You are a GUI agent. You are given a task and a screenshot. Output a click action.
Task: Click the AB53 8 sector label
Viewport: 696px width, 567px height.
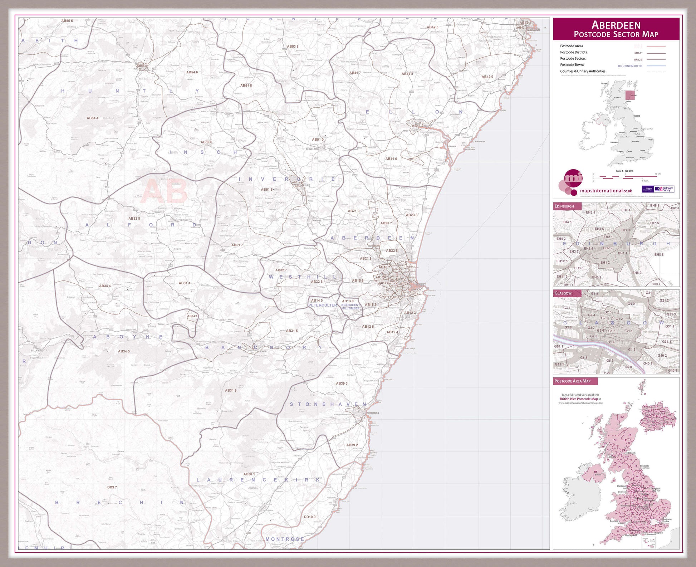pos(293,47)
